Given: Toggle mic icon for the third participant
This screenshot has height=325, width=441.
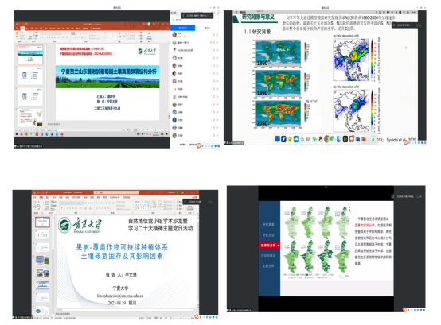Looking at the screenshot, I should coord(214,50).
